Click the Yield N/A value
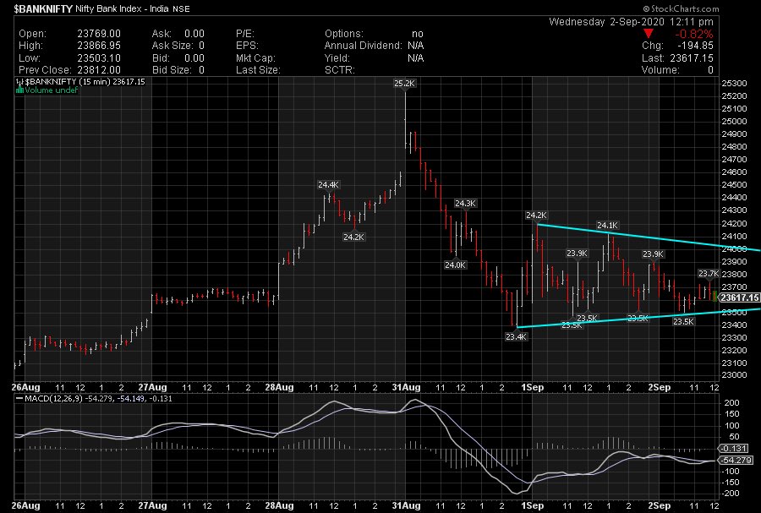This screenshot has height=513, width=761. [x=415, y=57]
